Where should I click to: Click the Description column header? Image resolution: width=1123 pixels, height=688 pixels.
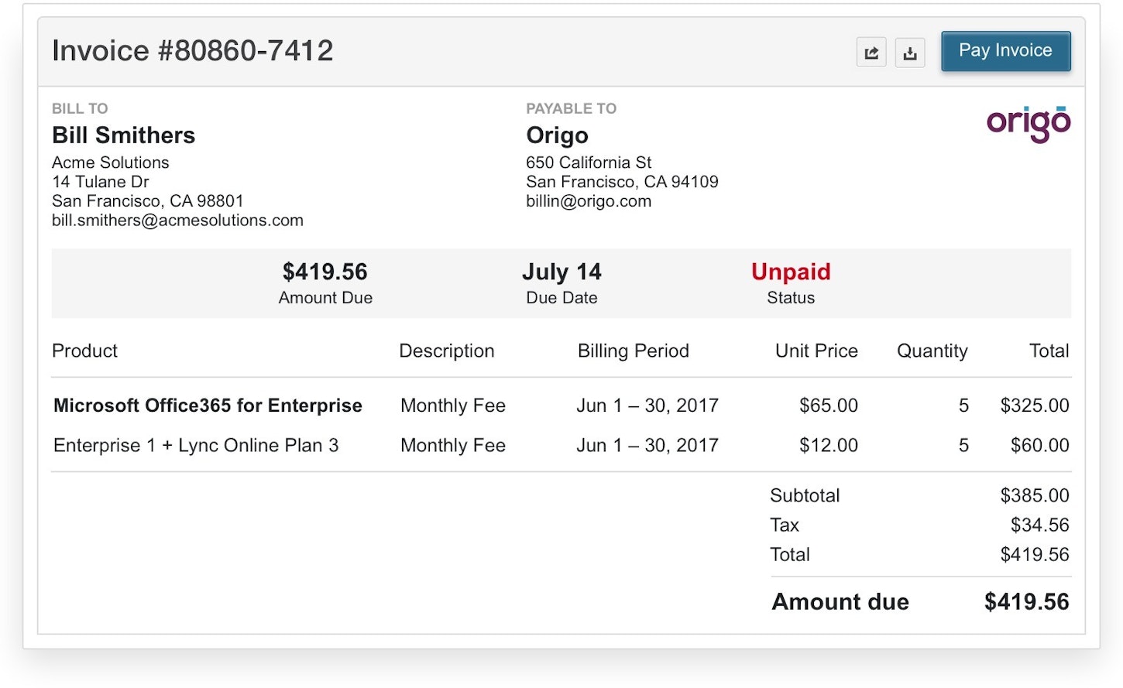tap(446, 351)
